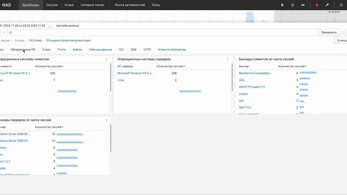Toggle the Автообновление switch

[x=50, y=25]
